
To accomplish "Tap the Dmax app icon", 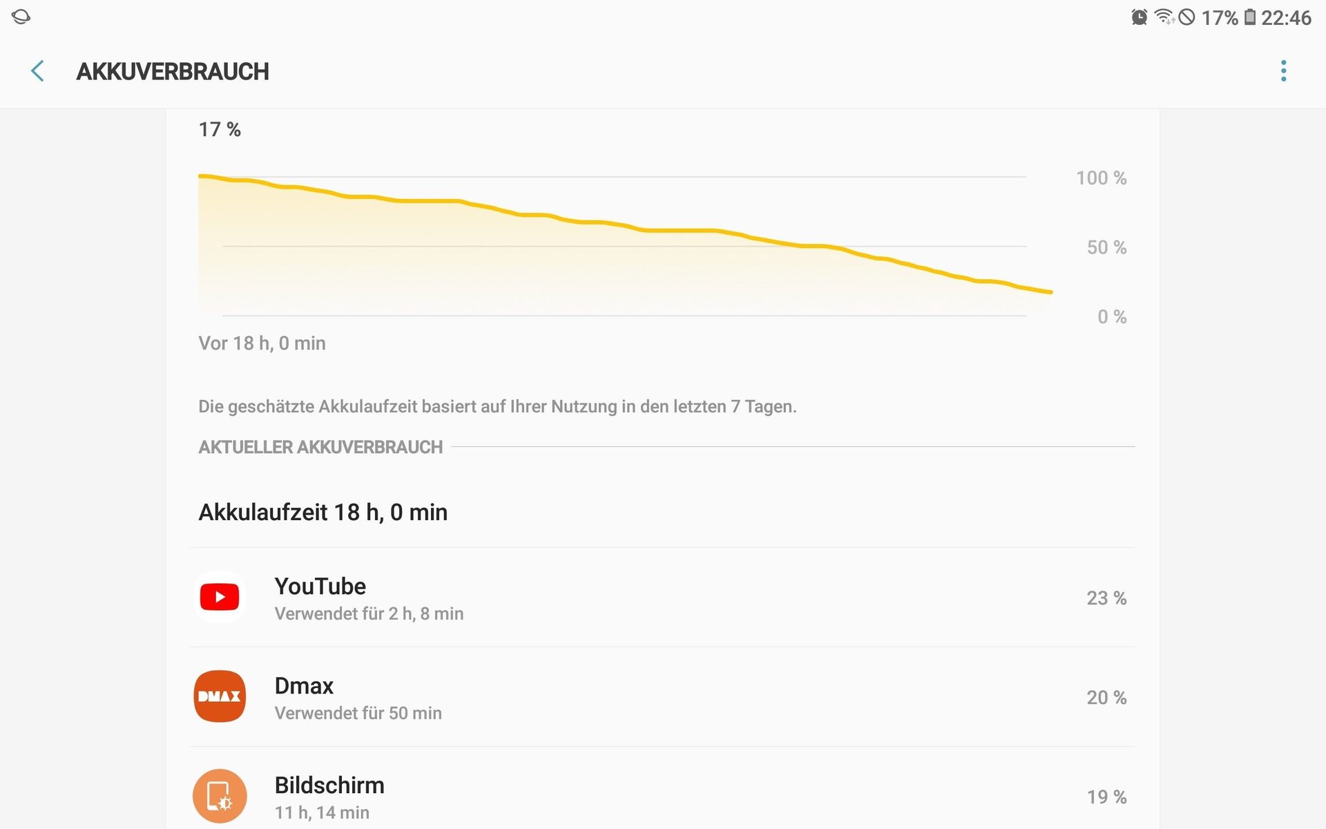I will coord(220,696).
